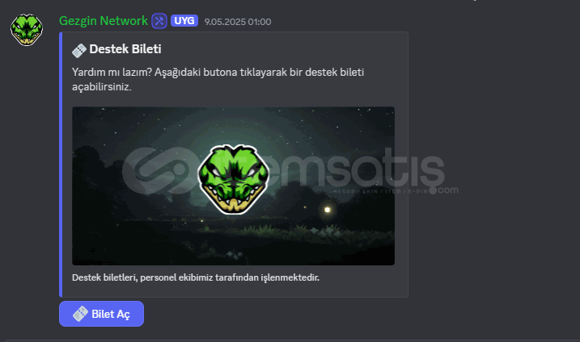Click the '.com' watermark text

(444, 190)
